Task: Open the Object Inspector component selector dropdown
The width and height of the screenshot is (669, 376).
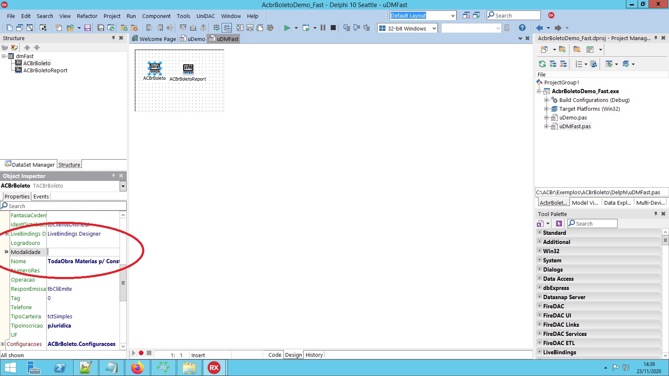Action: click(123, 186)
